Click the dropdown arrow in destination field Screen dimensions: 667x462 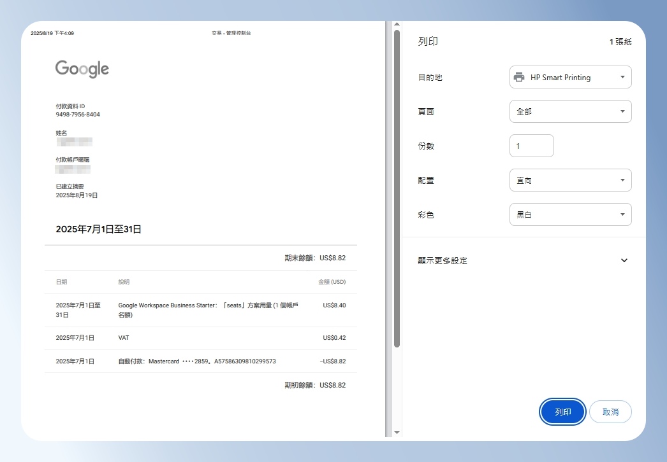pos(622,77)
